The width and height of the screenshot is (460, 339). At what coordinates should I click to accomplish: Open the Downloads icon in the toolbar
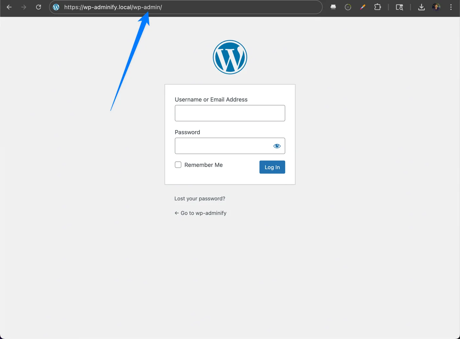pos(421,7)
